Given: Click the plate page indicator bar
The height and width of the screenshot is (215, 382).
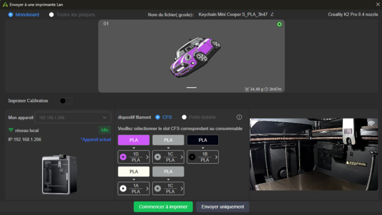Looking at the screenshot, I should point(192,88).
